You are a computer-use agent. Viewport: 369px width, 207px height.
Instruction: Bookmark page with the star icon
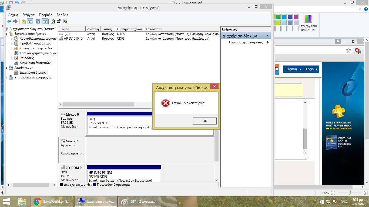(349, 50)
